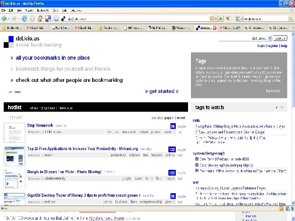This screenshot has width=295, height=221.
Task: Open the tab list dropdown at tab bar end
Action: click(x=293, y=28)
